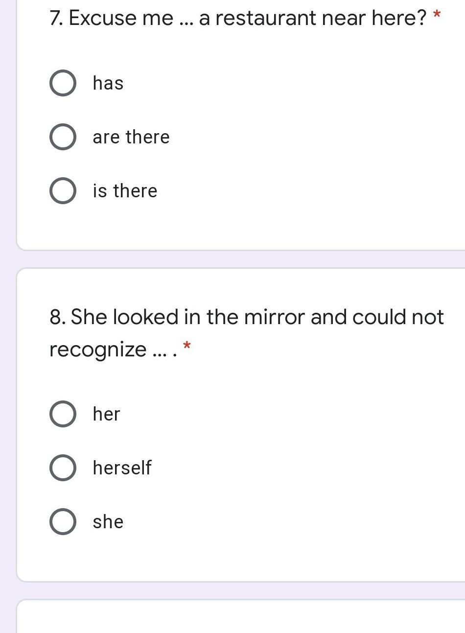Screen dimensions: 465x633
Task: Choose the 'herself' radio circle
Action: click(63, 468)
